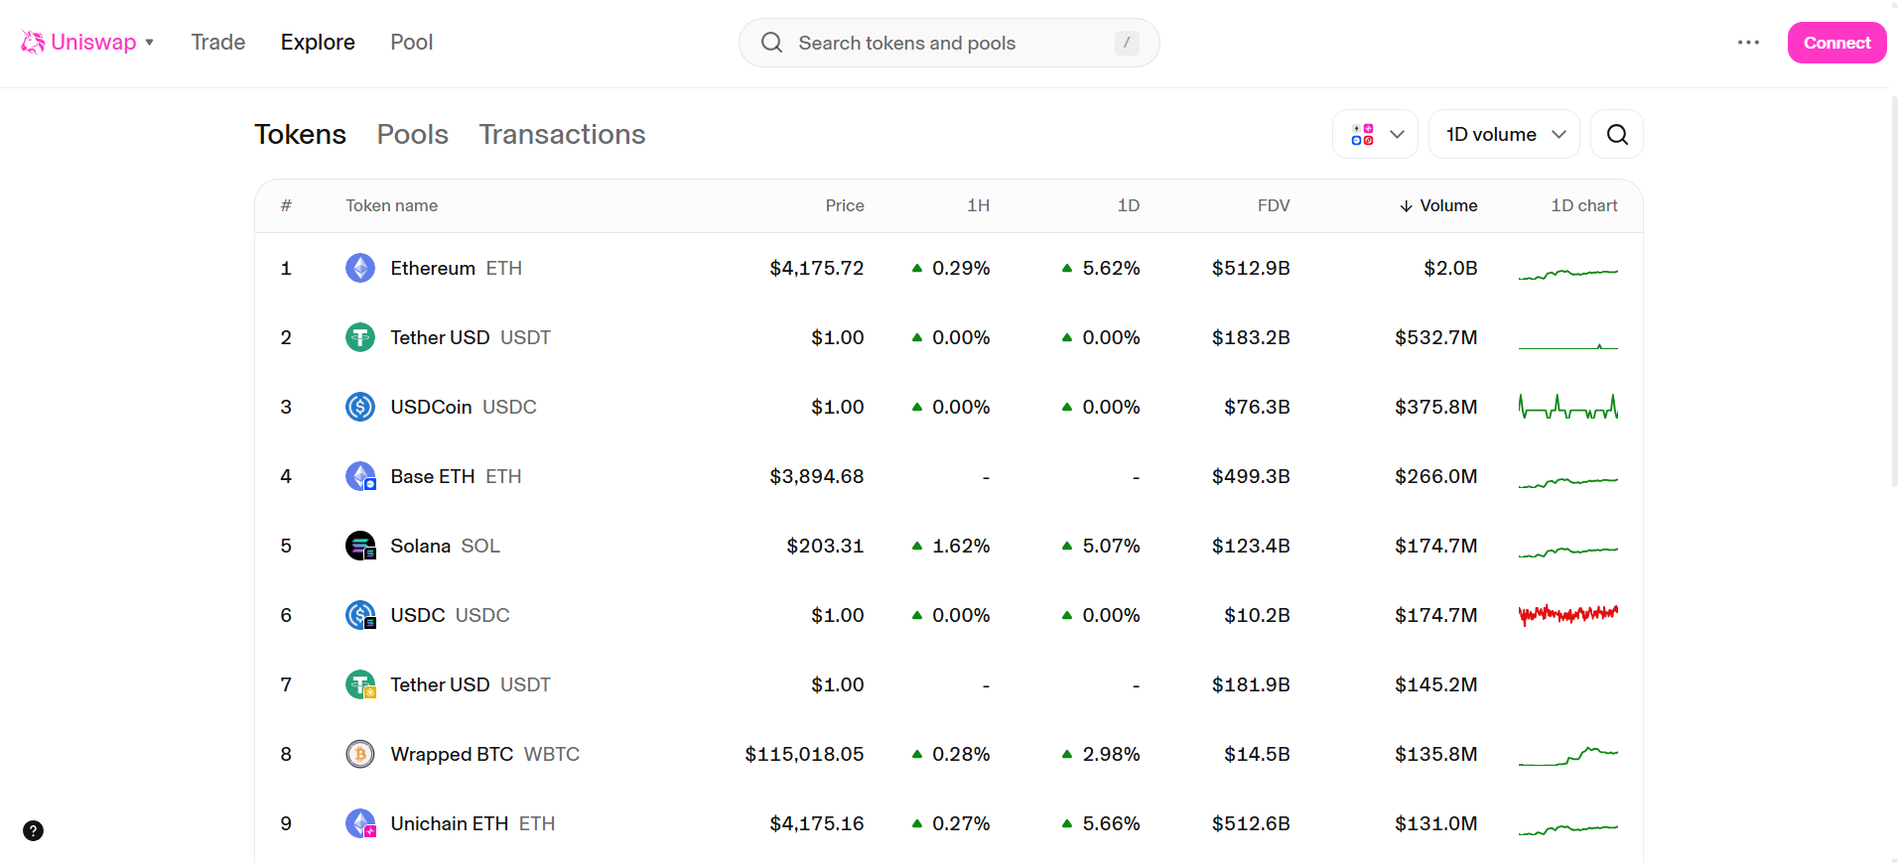
Task: Click the Solana 1D chart sparkline
Action: pos(1568,551)
